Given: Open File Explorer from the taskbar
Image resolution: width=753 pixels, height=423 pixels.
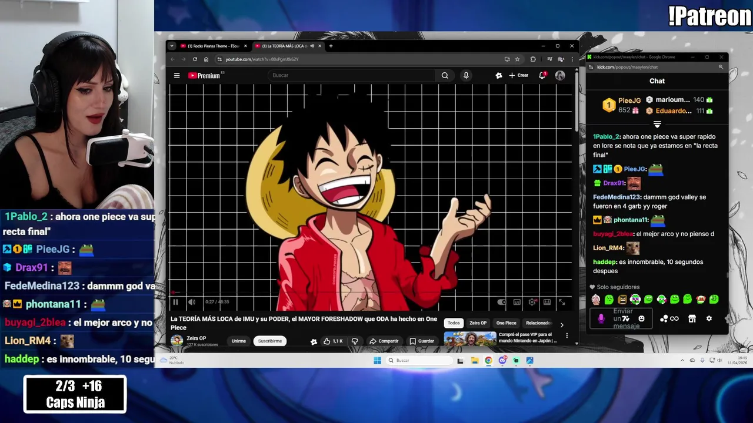Looking at the screenshot, I should (x=474, y=360).
